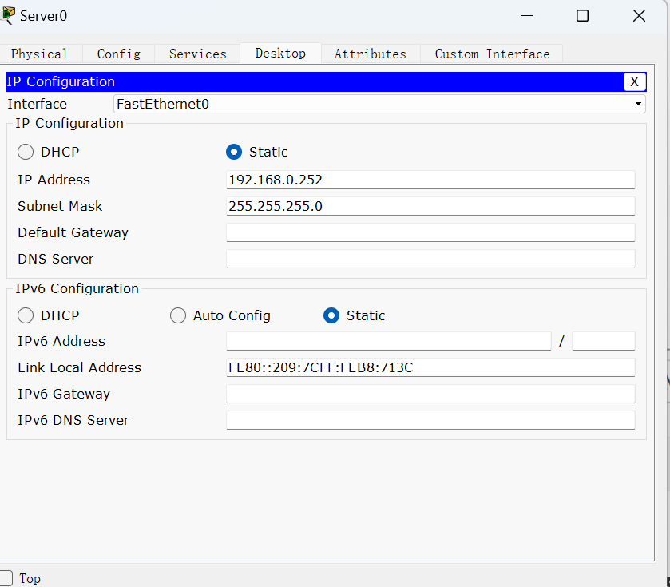Minimize the Server0 window
The width and height of the screenshot is (670, 587).
pos(527,16)
